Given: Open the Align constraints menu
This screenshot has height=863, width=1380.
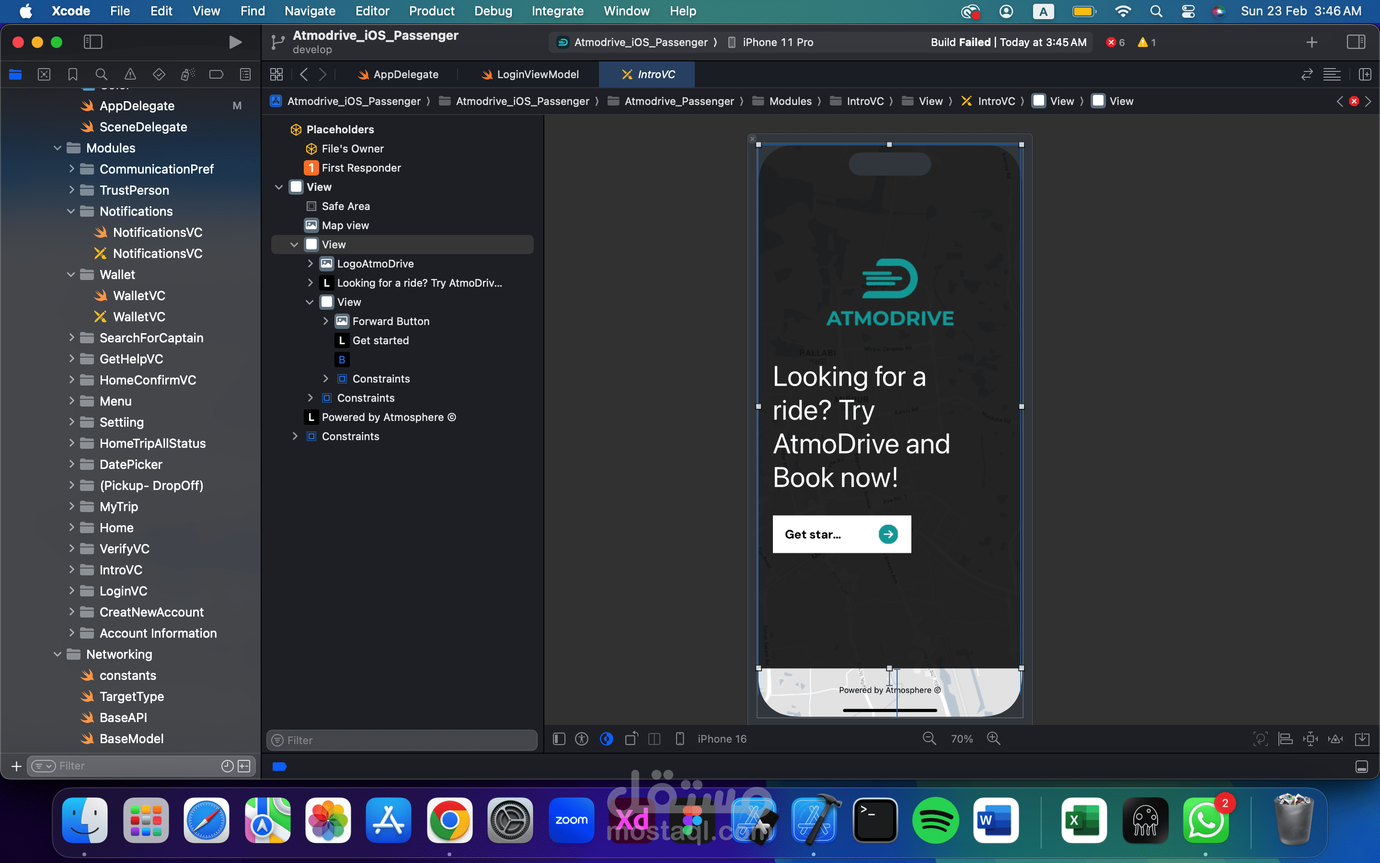Looking at the screenshot, I should pyautogui.click(x=1285, y=739).
